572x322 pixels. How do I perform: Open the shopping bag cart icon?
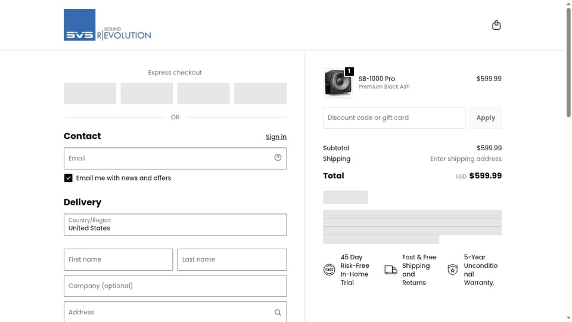tap(496, 25)
